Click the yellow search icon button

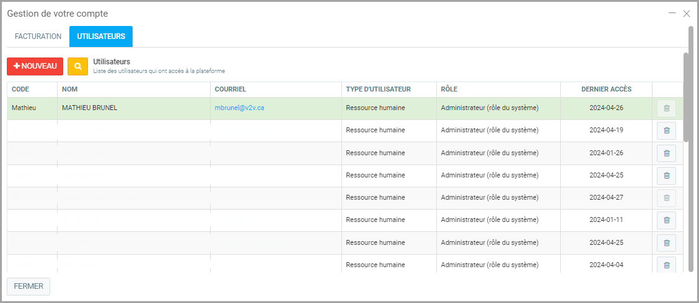pos(77,66)
